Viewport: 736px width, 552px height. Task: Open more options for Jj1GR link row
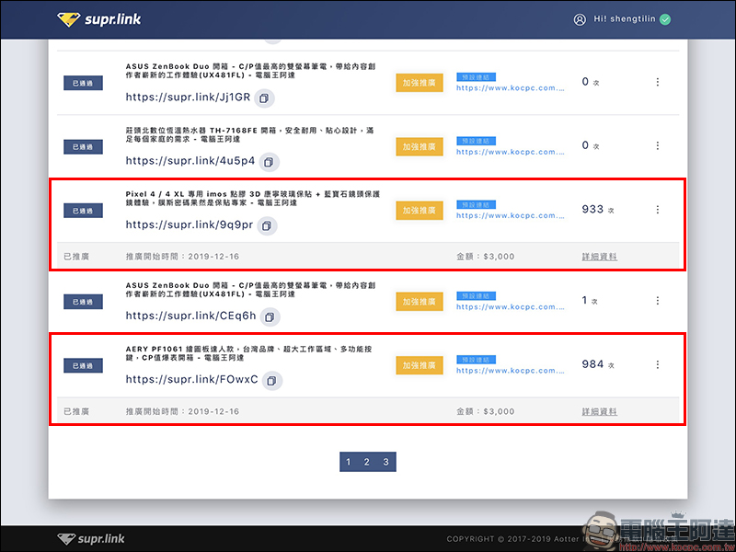[657, 82]
